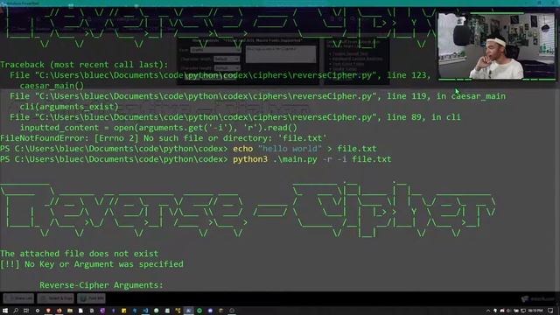Click the 'Reverse-Cipher Arguments:' heading
This screenshot has width=560, height=315.
pos(101,285)
